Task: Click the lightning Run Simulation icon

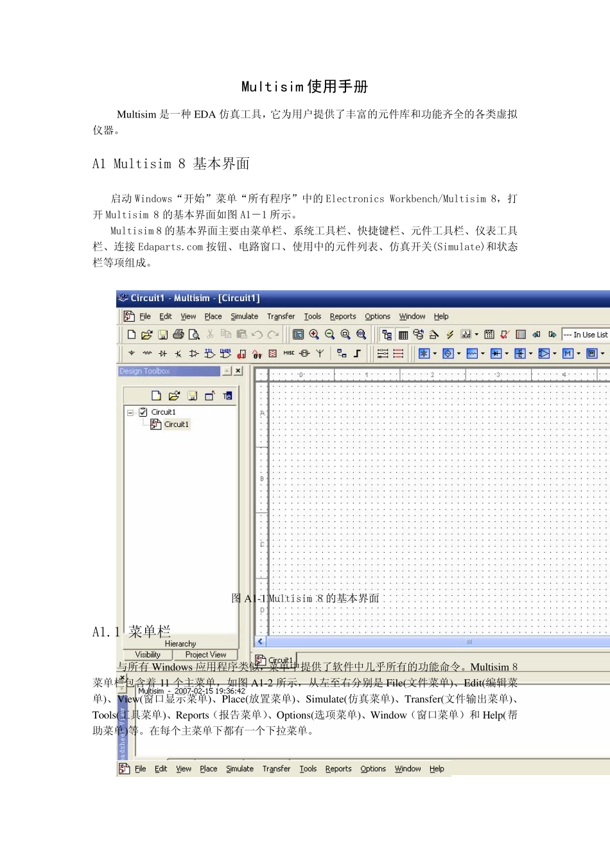Action: [450, 335]
